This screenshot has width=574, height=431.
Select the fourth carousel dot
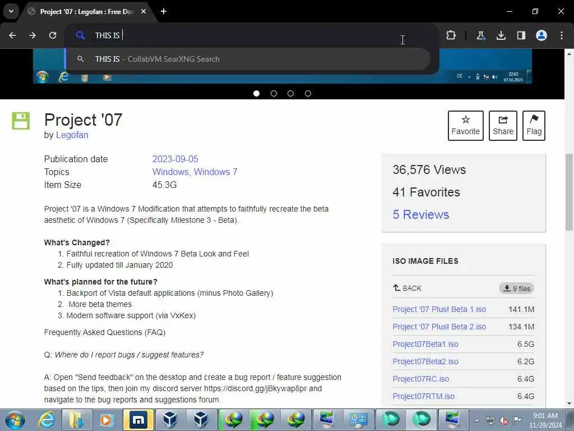(308, 94)
